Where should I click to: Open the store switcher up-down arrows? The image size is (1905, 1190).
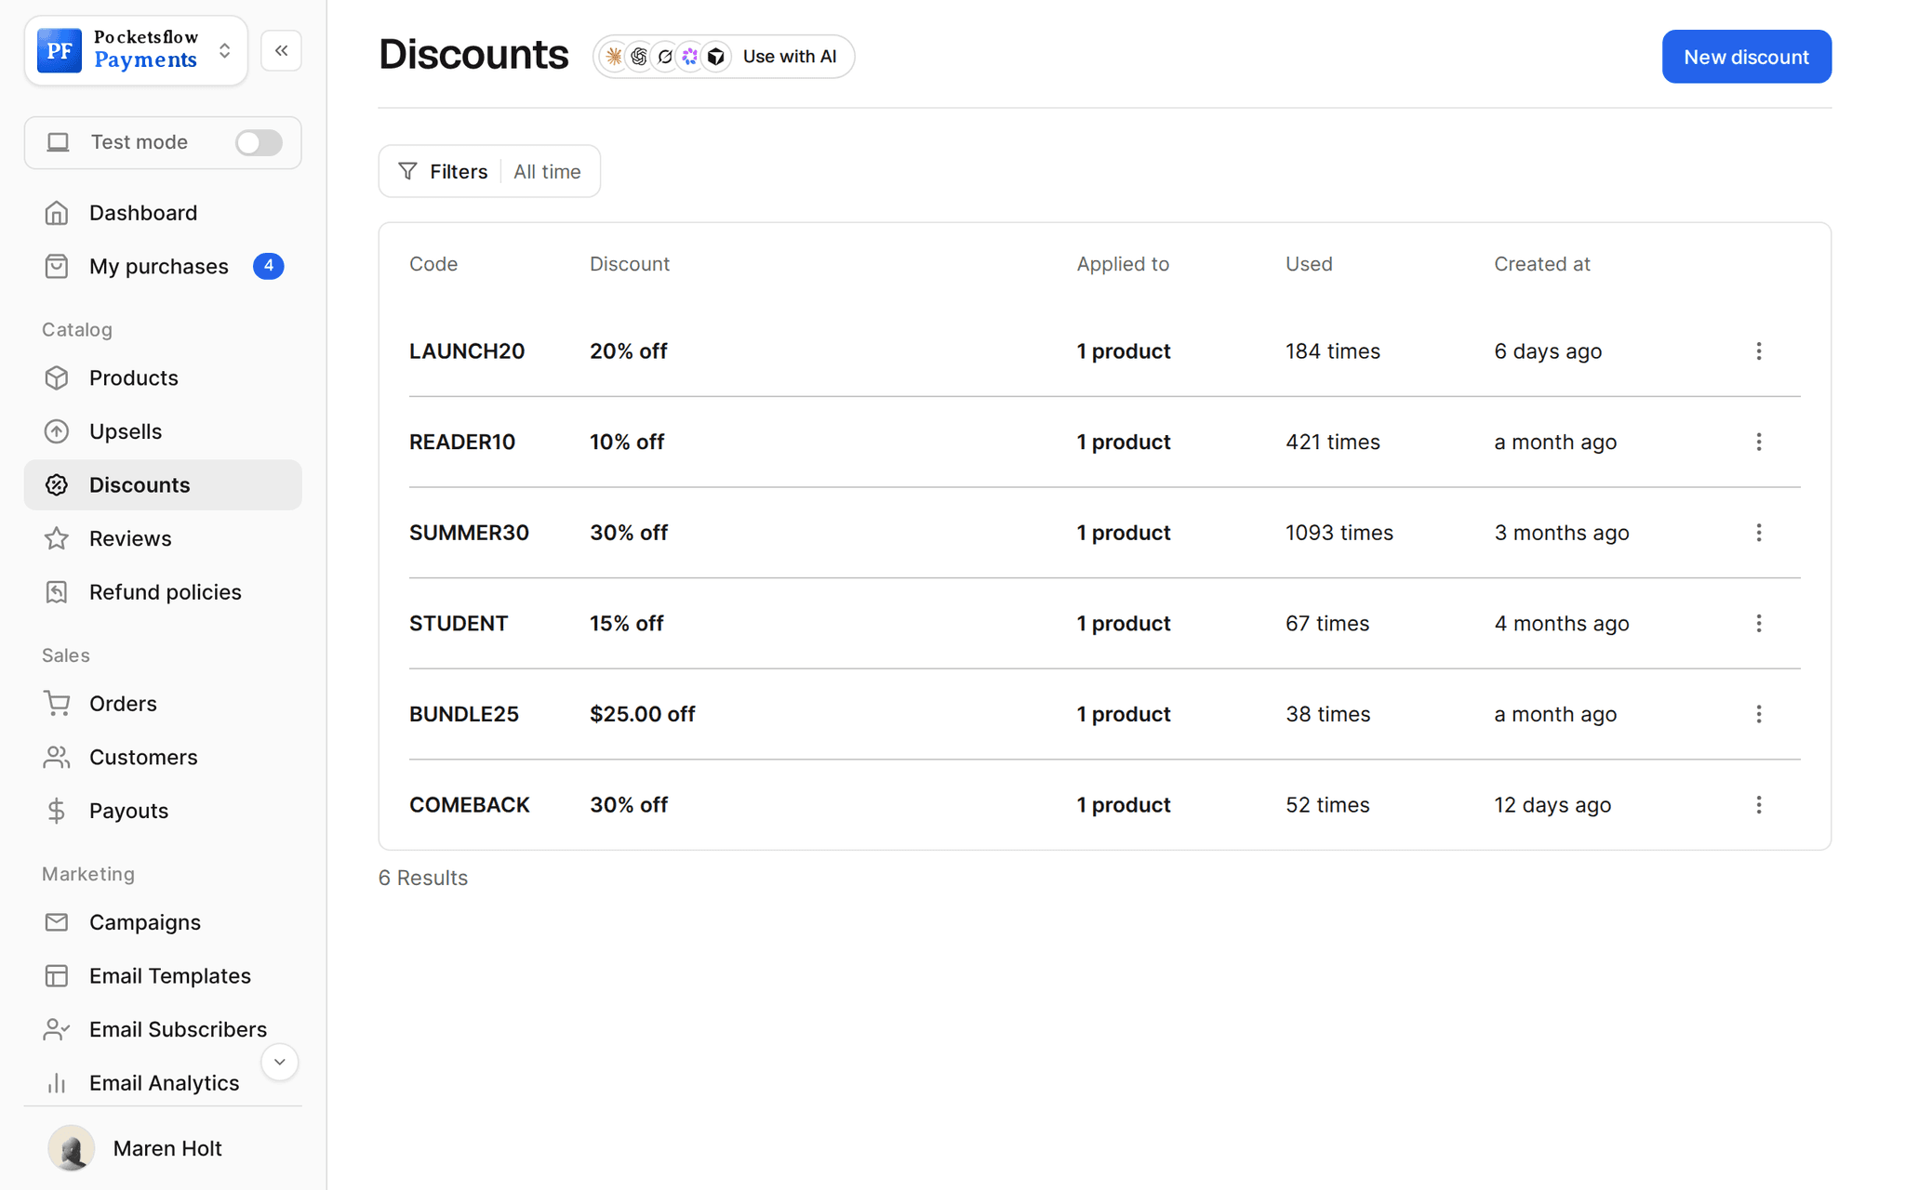(224, 50)
